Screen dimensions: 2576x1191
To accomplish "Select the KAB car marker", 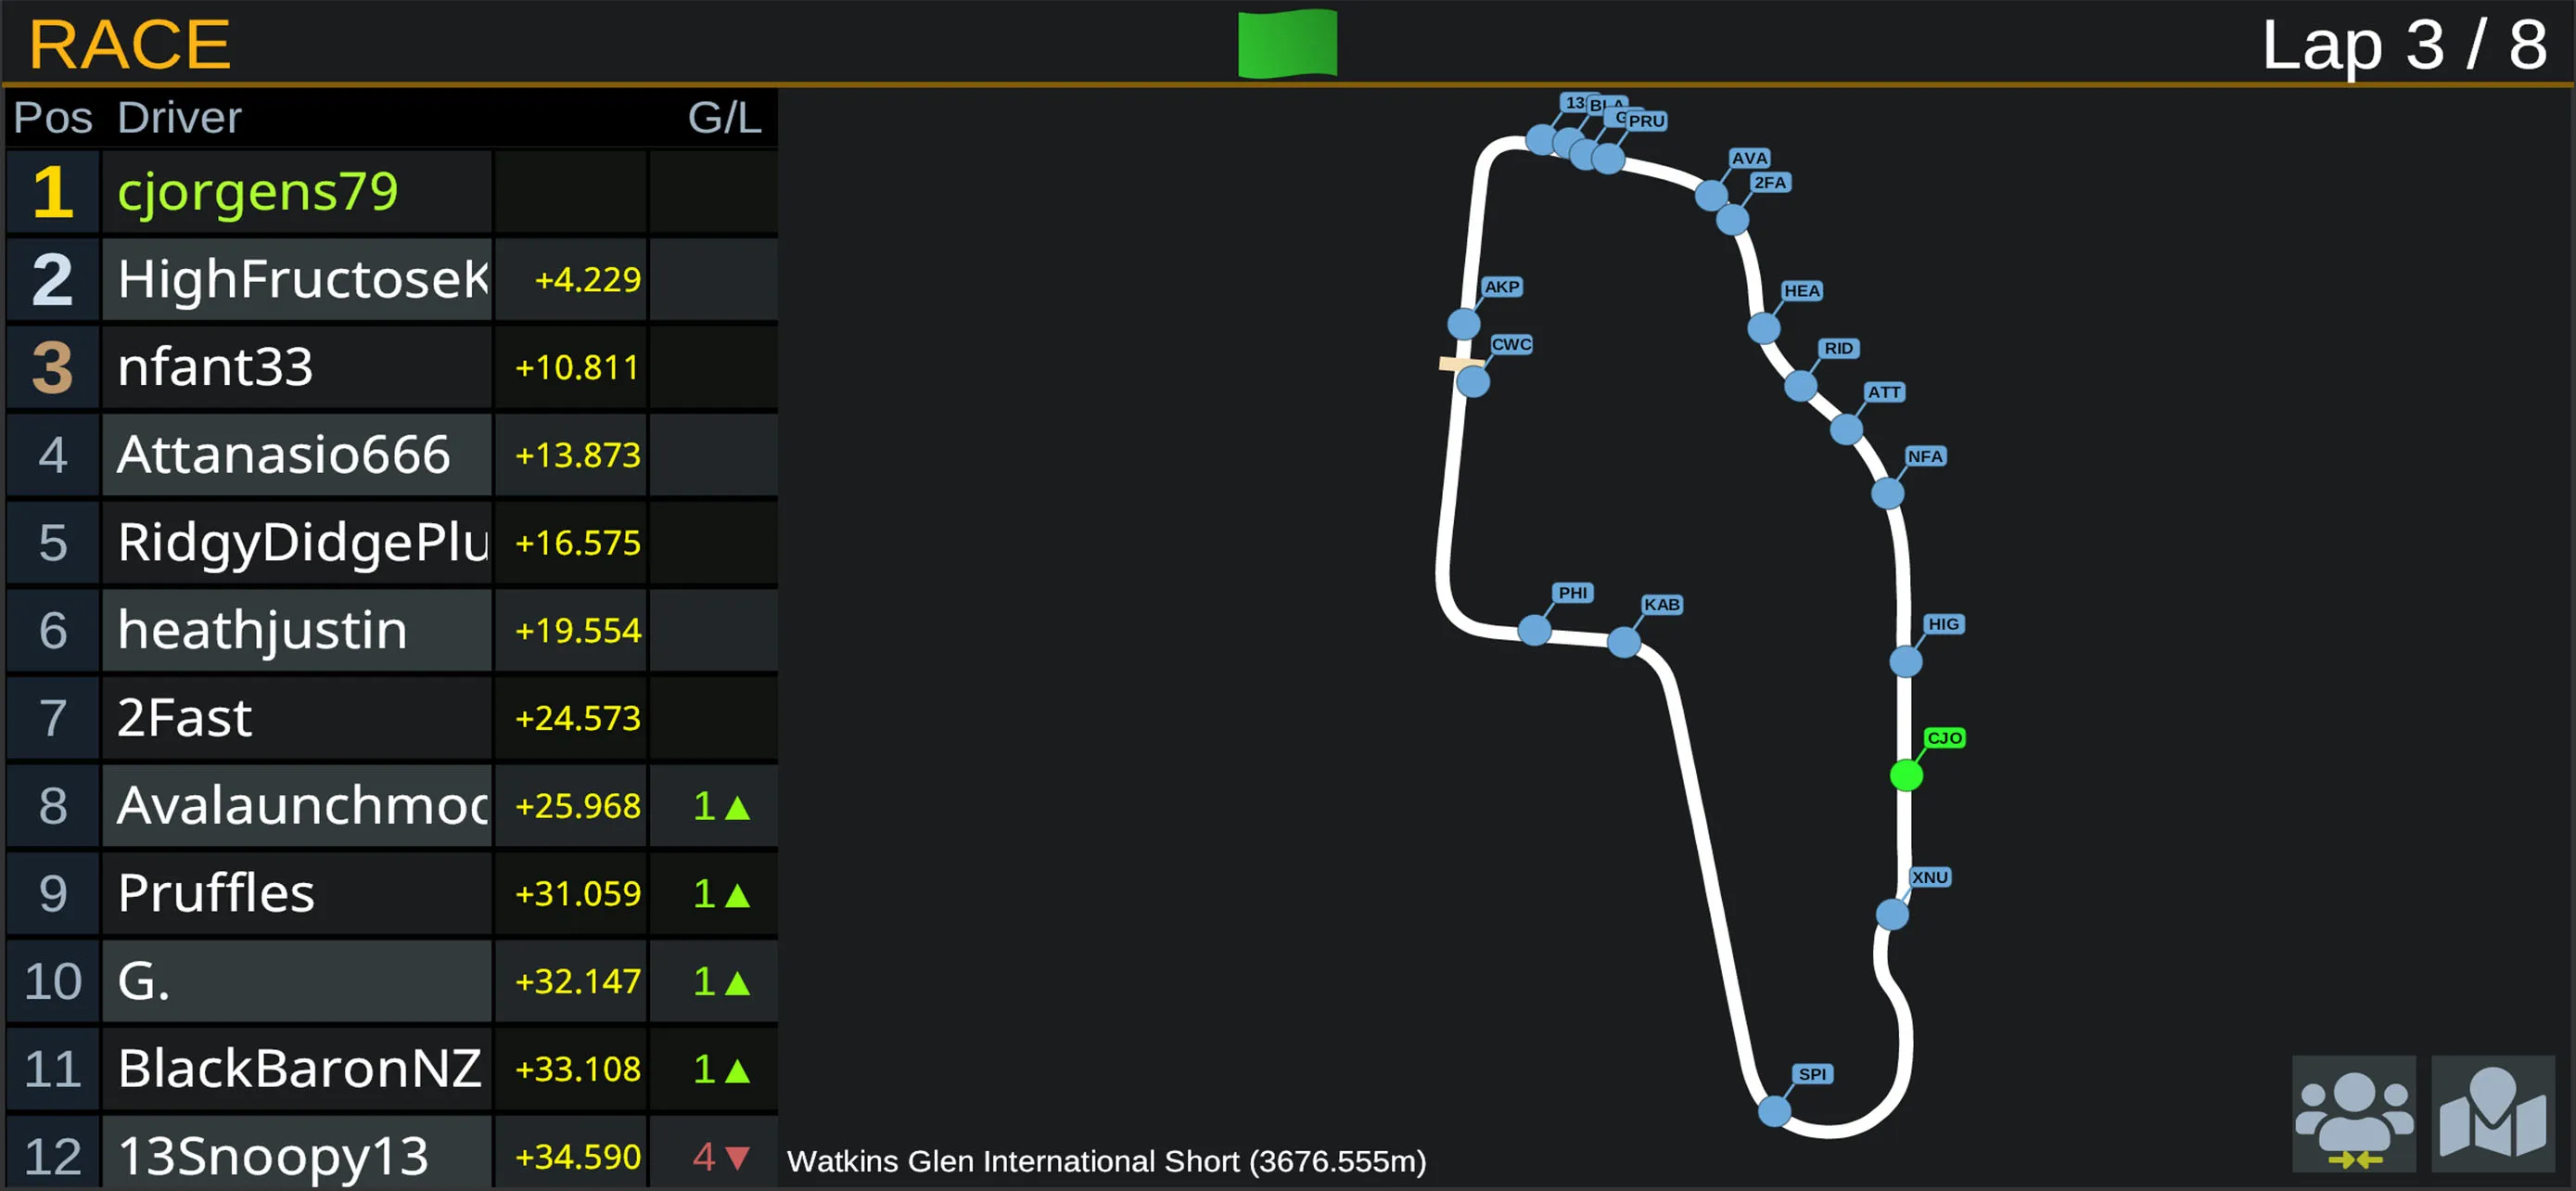I will [1623, 642].
